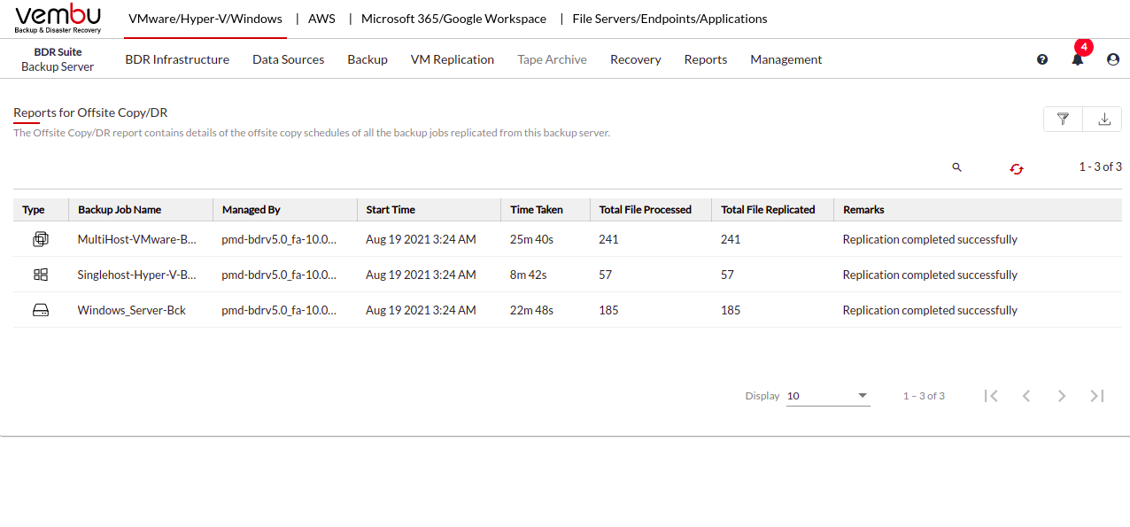
Task: Open notifications bell with 4 alerts
Action: click(x=1078, y=59)
